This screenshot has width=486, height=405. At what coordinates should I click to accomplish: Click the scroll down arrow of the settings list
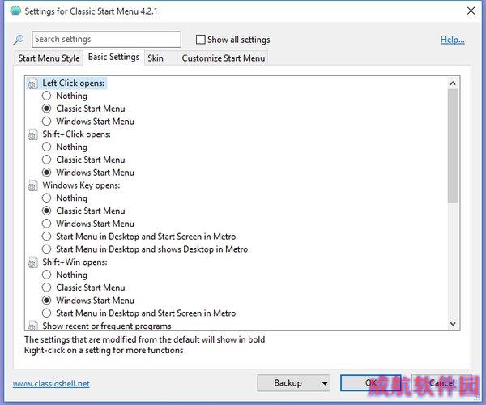point(453,324)
